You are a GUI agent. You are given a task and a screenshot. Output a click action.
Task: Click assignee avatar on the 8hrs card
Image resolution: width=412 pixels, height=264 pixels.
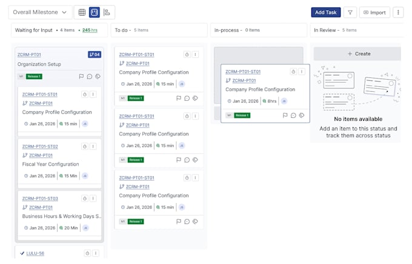[x=284, y=101]
